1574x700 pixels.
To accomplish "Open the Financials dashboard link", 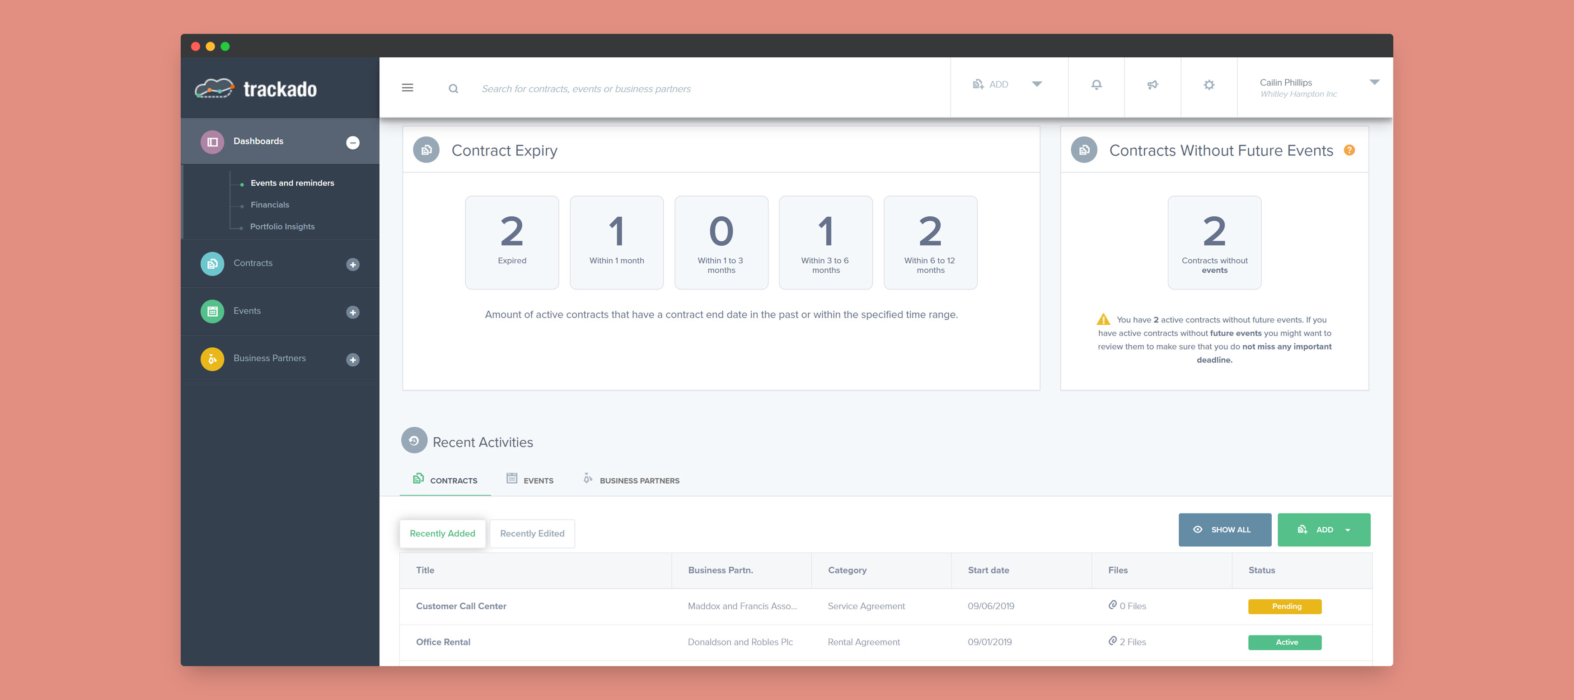I will tap(269, 205).
